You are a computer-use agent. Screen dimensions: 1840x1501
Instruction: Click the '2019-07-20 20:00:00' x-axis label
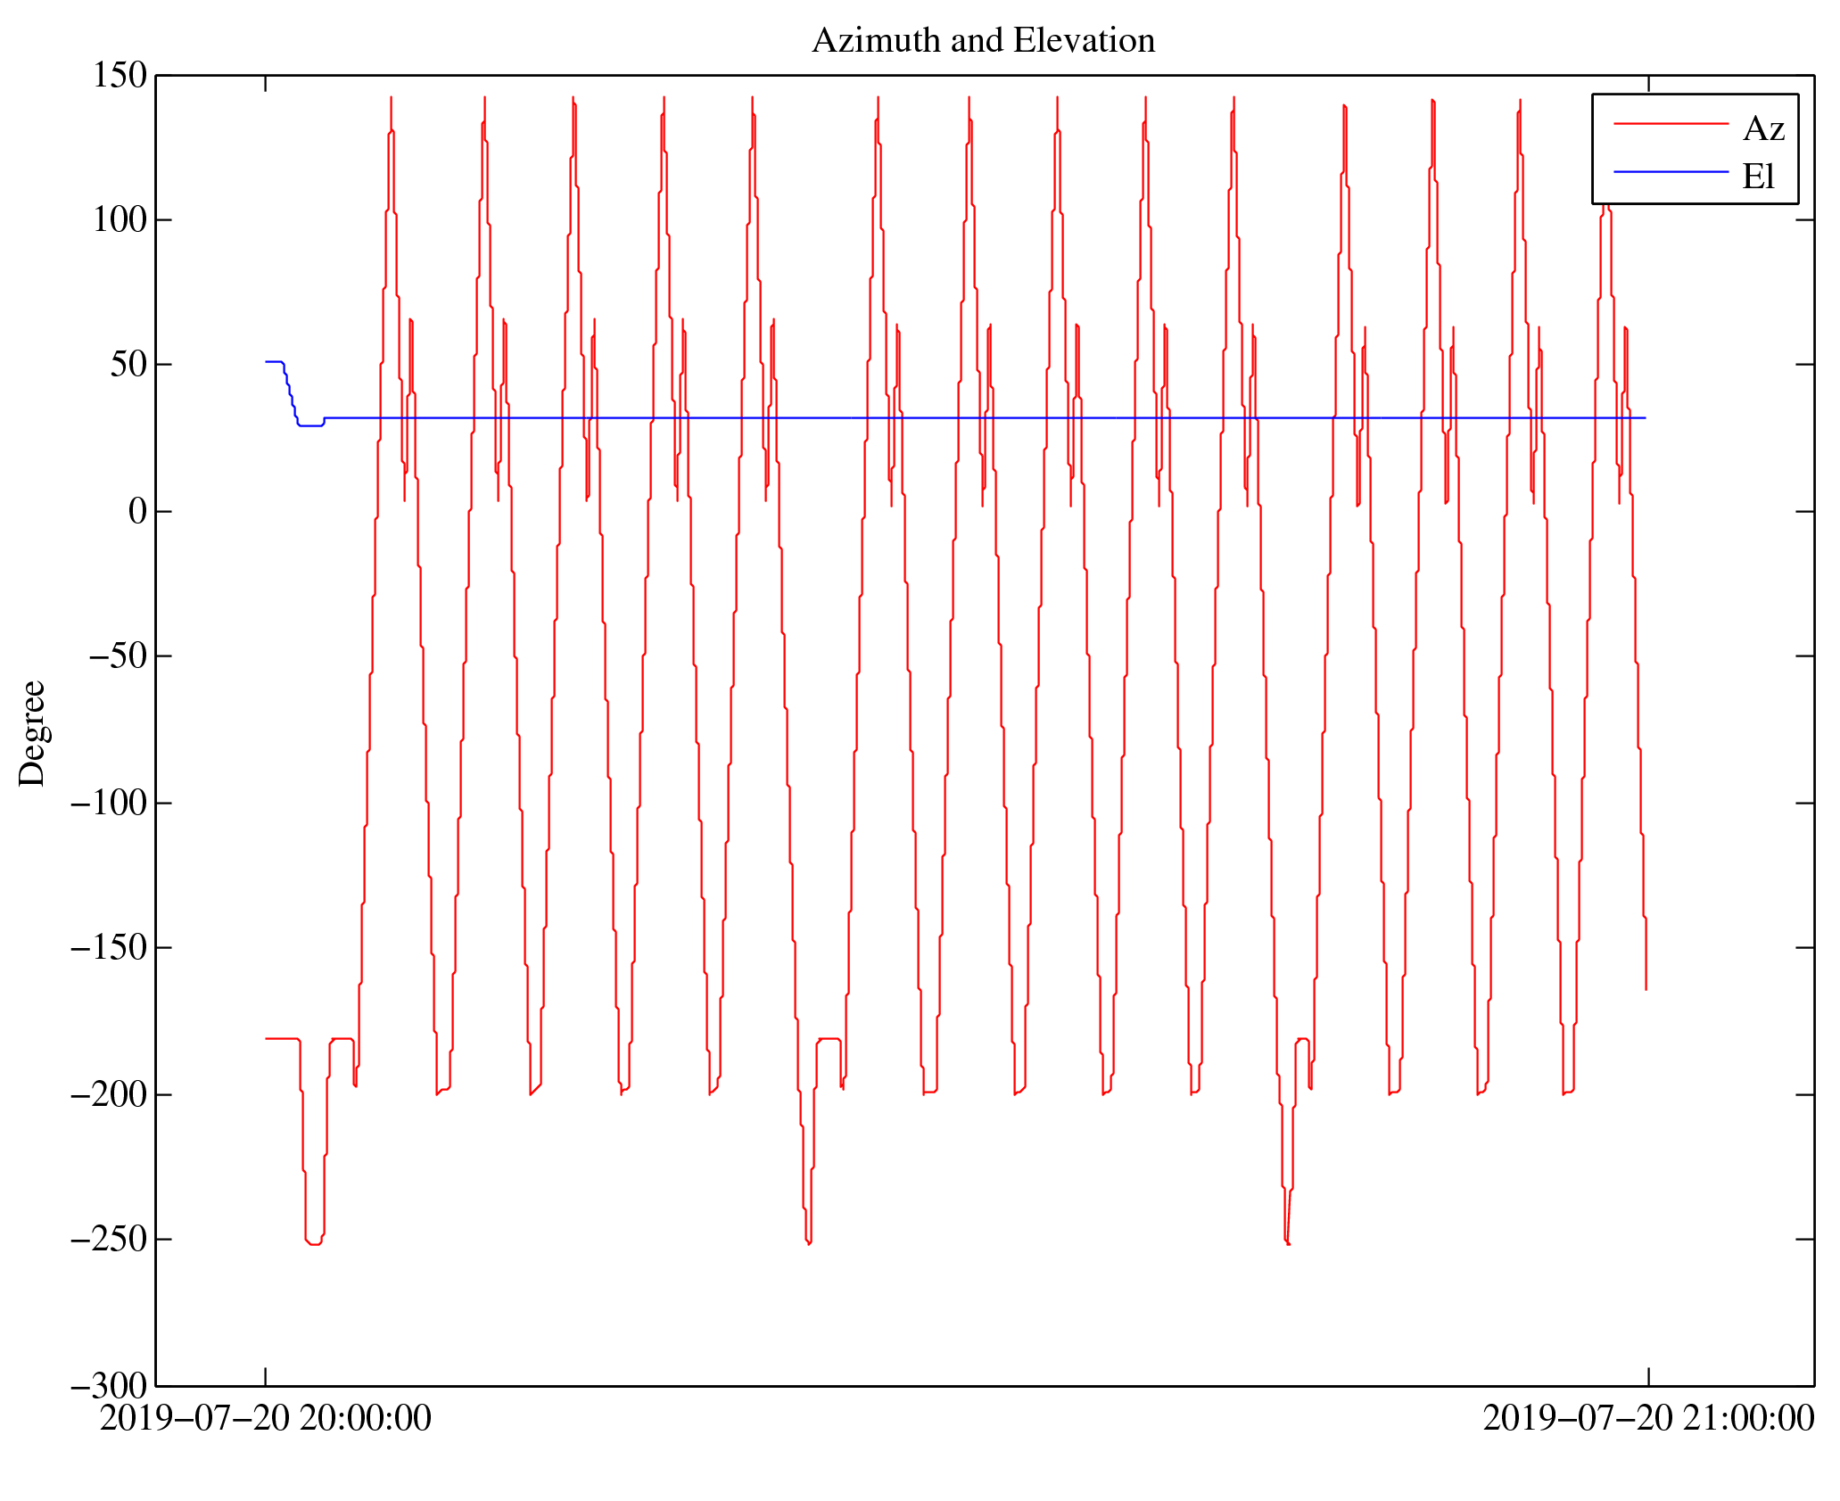(x=265, y=1419)
